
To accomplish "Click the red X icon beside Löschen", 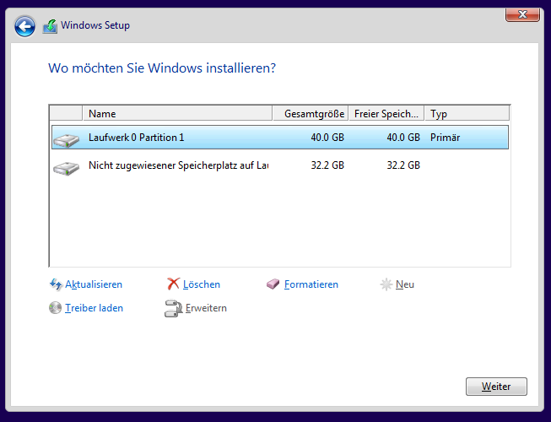I will [x=173, y=284].
